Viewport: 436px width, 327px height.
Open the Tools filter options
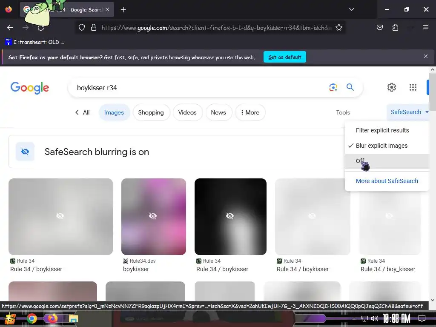coord(343,112)
